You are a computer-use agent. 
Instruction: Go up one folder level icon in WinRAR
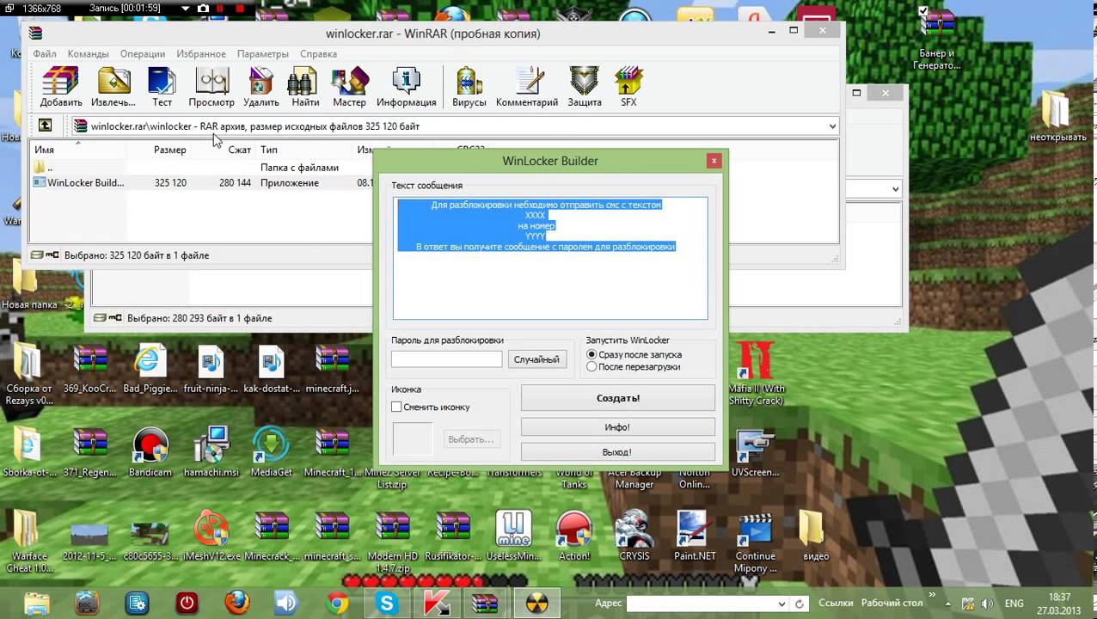(45, 126)
